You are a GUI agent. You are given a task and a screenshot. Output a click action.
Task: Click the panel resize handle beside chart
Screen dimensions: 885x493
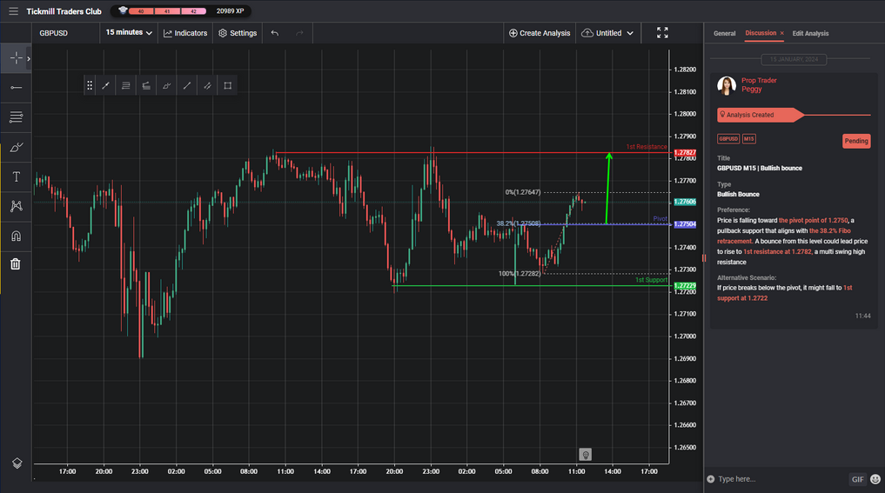tap(704, 257)
